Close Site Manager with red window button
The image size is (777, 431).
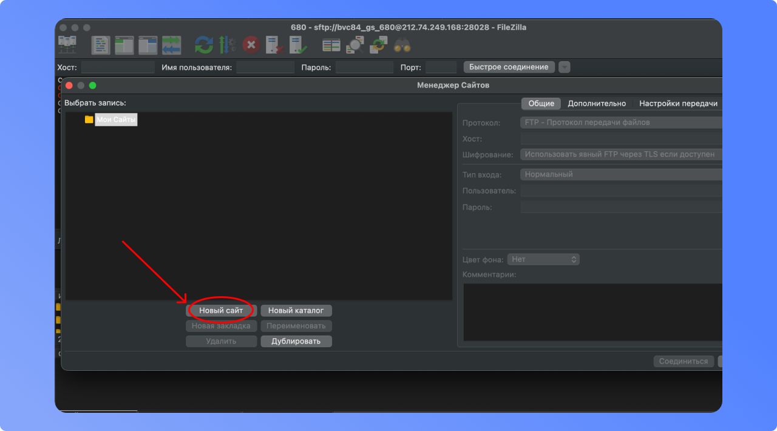[x=69, y=86]
